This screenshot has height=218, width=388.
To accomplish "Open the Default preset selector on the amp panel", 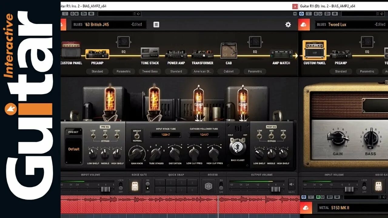I will tap(74, 149).
